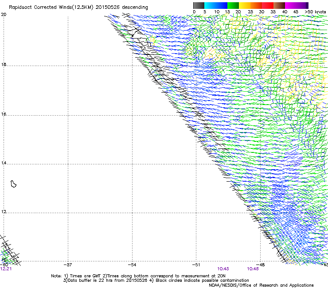The image size is (328, 288).
Task: Click the 'NOAA/NESDIS/Office of Research and Applications' credit
Action: pos(261,285)
